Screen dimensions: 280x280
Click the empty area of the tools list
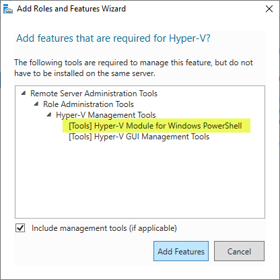[140, 180]
